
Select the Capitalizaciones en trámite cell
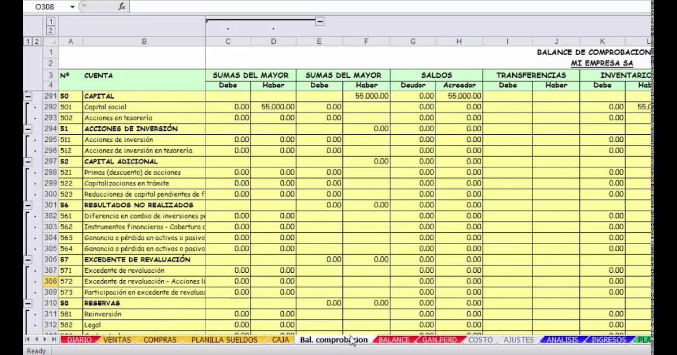[x=144, y=183]
